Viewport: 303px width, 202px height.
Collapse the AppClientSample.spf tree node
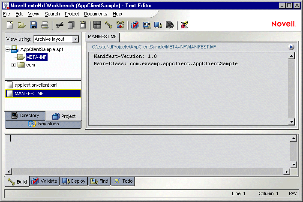click(8, 49)
